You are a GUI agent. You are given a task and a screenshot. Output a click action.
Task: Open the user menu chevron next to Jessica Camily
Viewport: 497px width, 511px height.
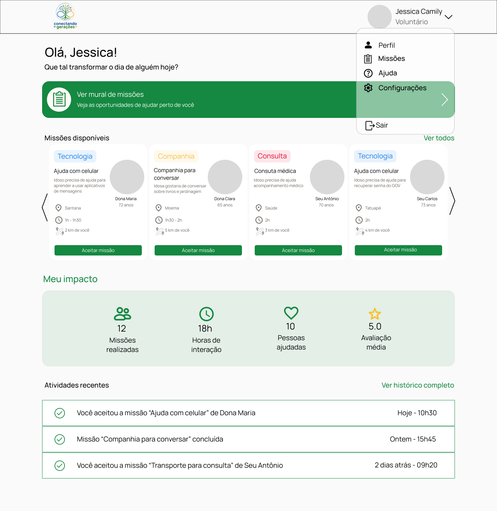448,17
